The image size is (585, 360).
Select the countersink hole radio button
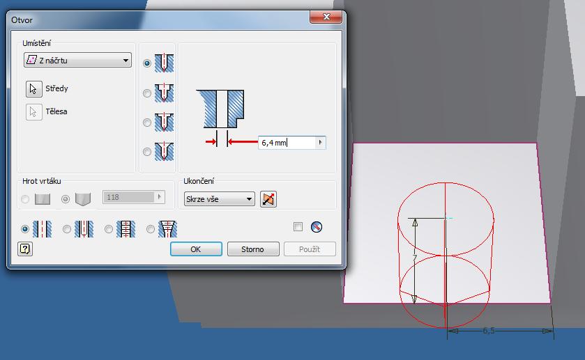147,152
